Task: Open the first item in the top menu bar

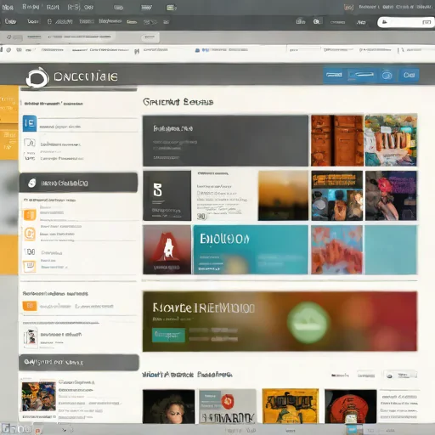Action: 8,8
